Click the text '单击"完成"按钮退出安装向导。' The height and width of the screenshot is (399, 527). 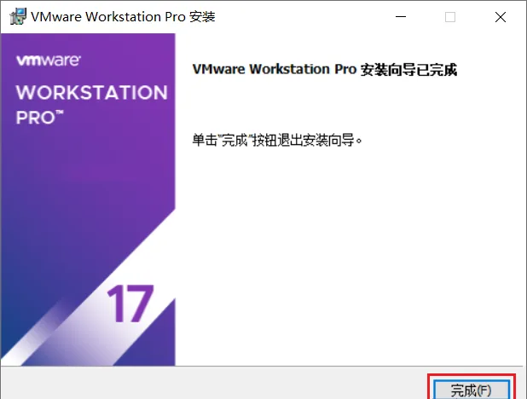tap(277, 140)
